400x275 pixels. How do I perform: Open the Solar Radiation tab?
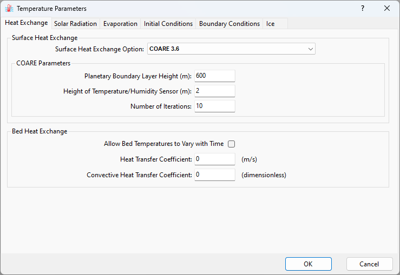click(75, 24)
